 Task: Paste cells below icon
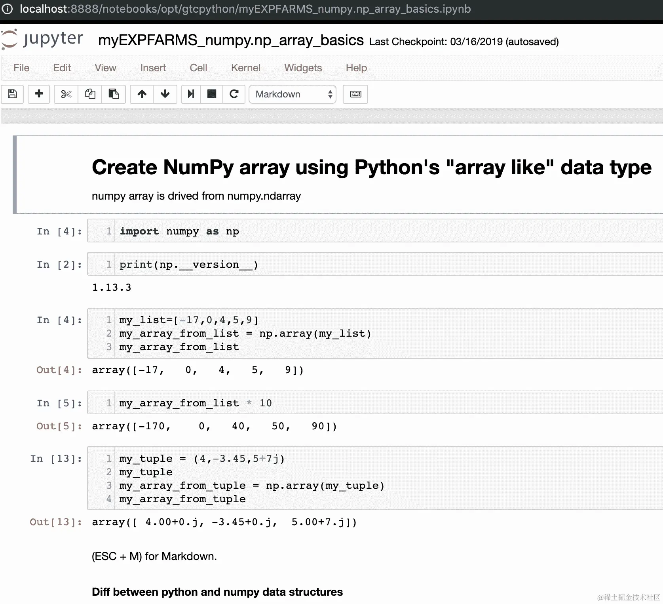114,94
